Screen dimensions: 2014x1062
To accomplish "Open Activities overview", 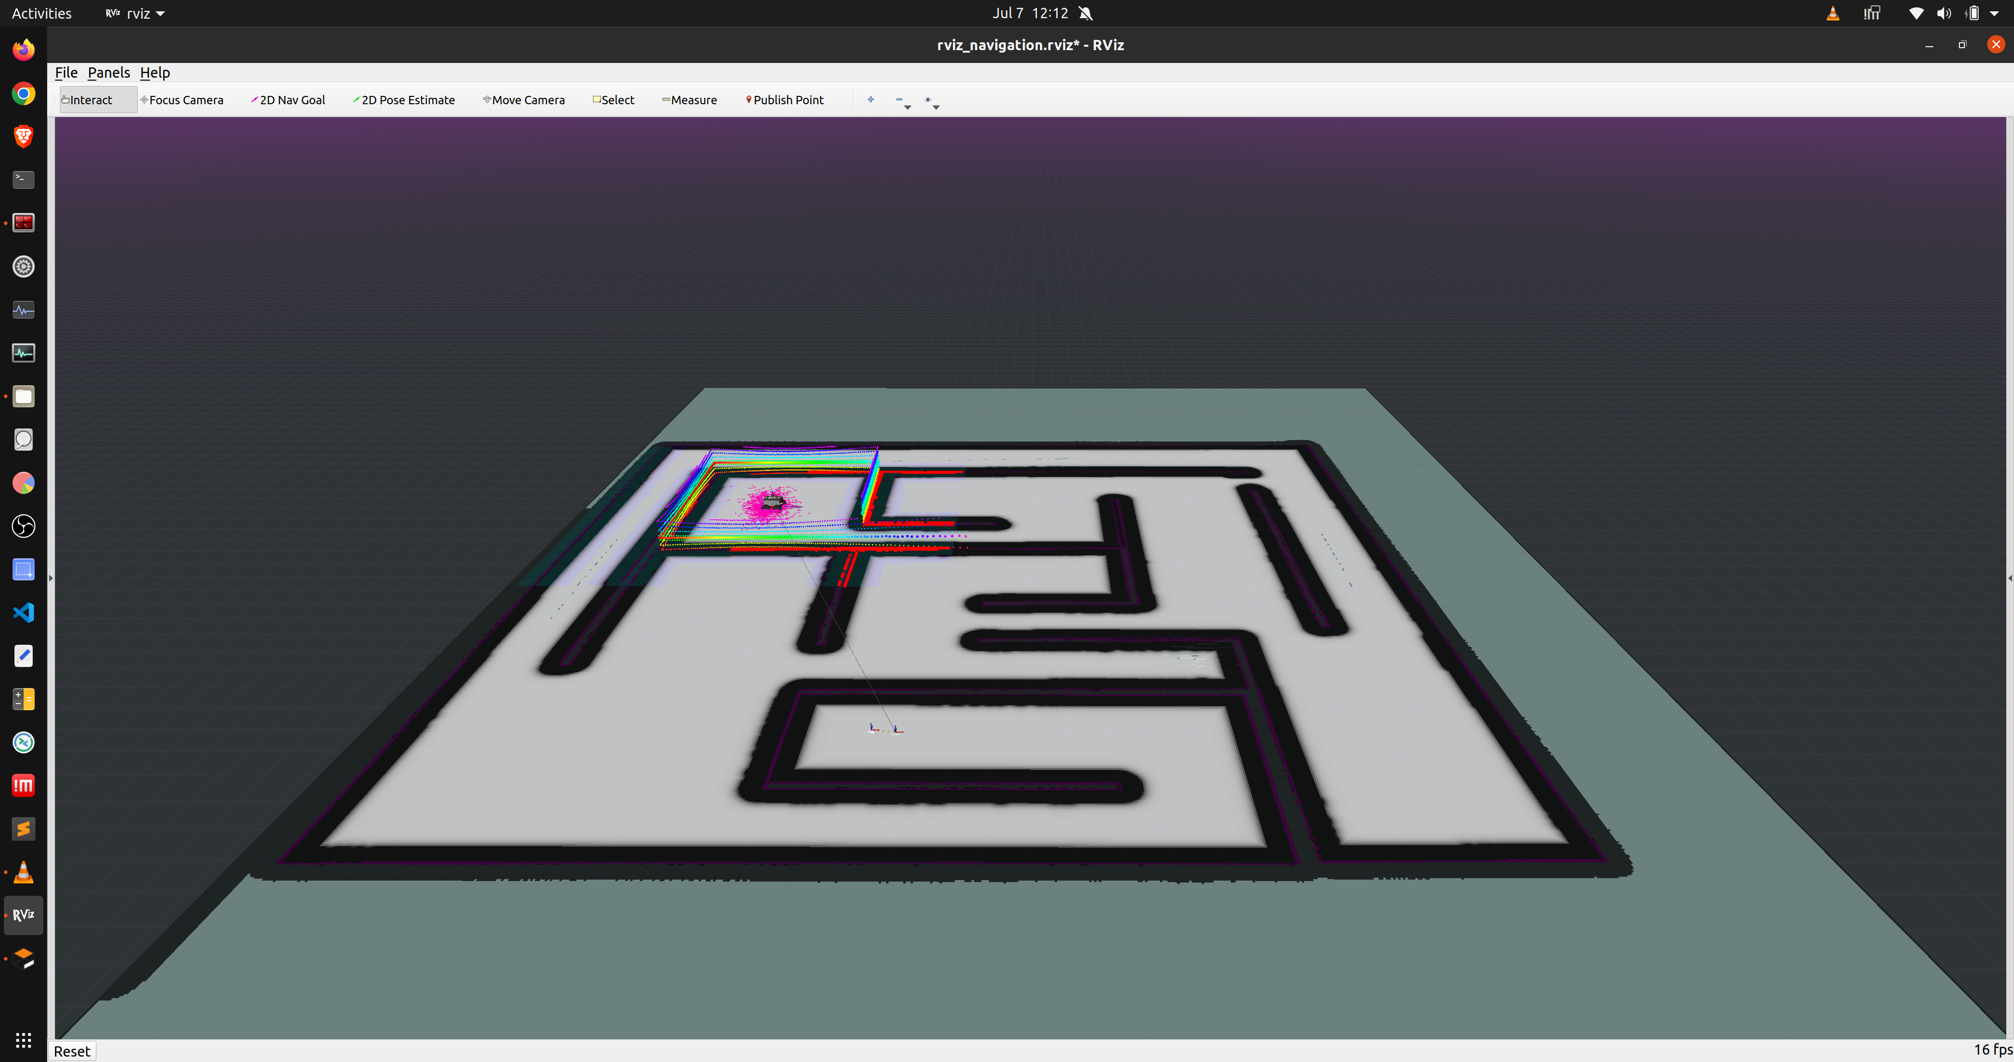I will pos(41,13).
